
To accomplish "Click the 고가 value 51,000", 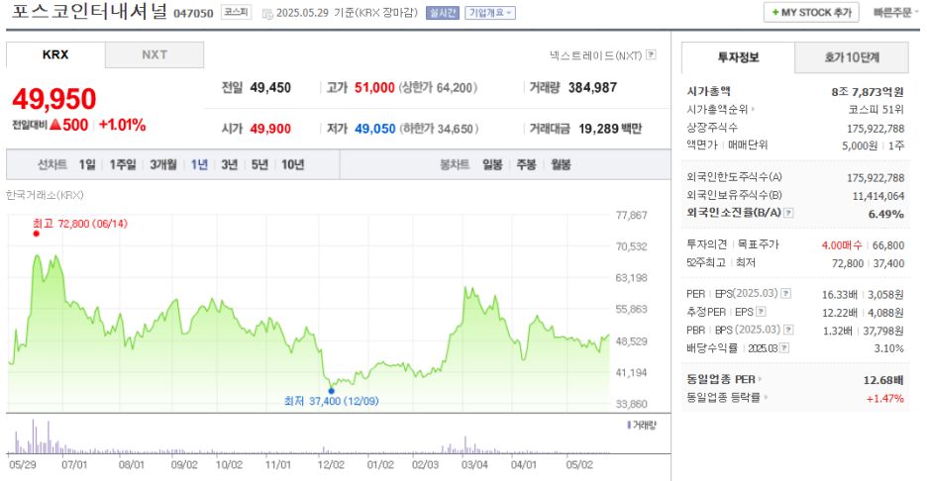I will tap(374, 87).
